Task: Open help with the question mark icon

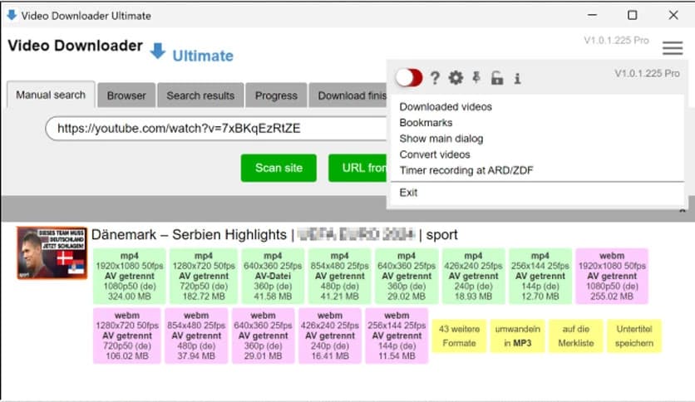Action: coord(435,78)
